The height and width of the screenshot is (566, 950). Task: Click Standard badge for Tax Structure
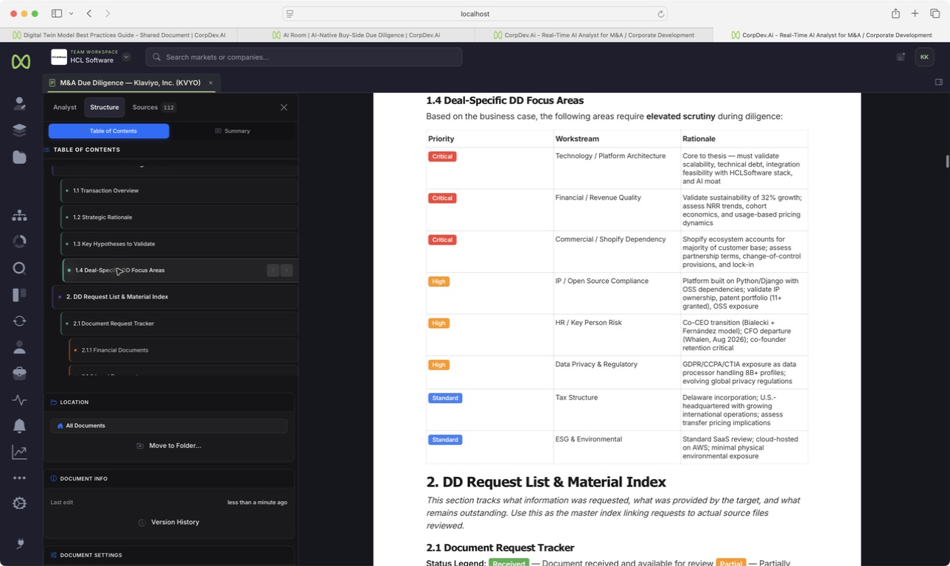[445, 398]
